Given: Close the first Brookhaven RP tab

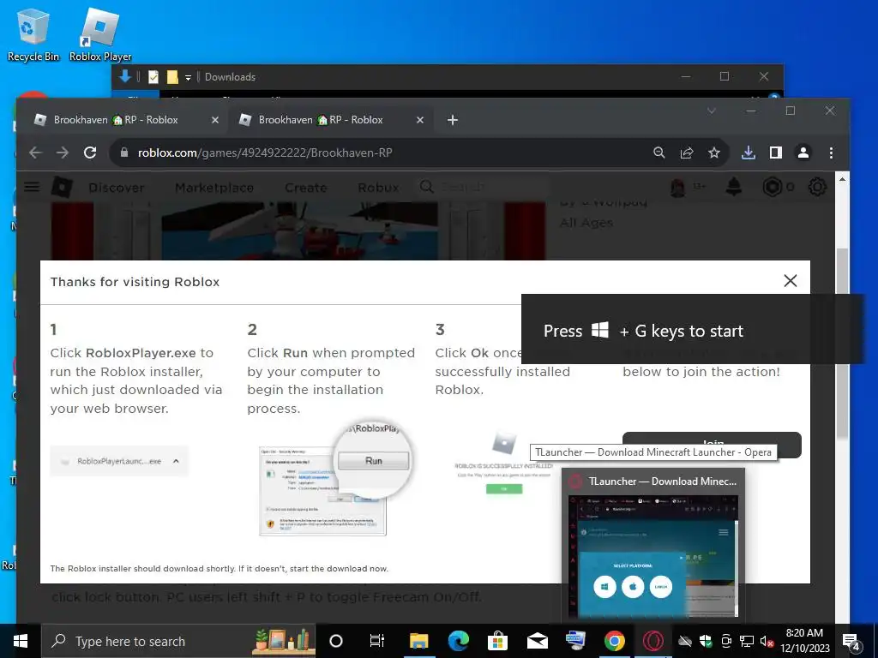Looking at the screenshot, I should pyautogui.click(x=215, y=120).
